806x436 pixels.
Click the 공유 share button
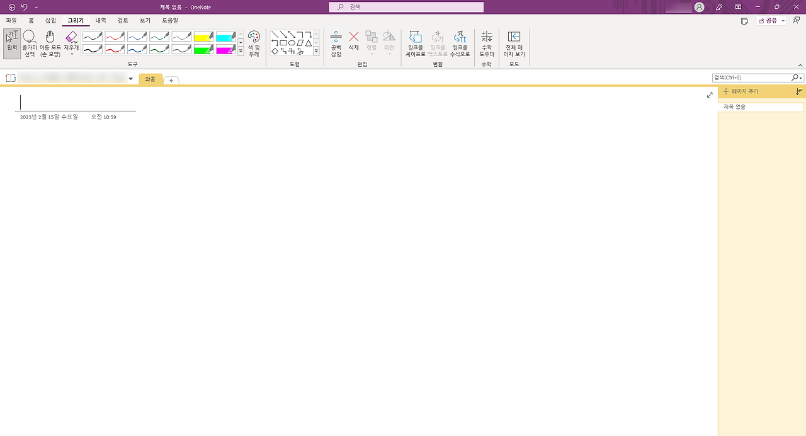click(769, 20)
